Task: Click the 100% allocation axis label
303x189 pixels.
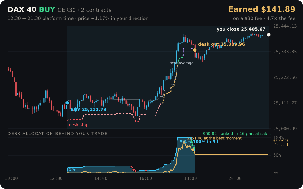Action: (278, 138)
